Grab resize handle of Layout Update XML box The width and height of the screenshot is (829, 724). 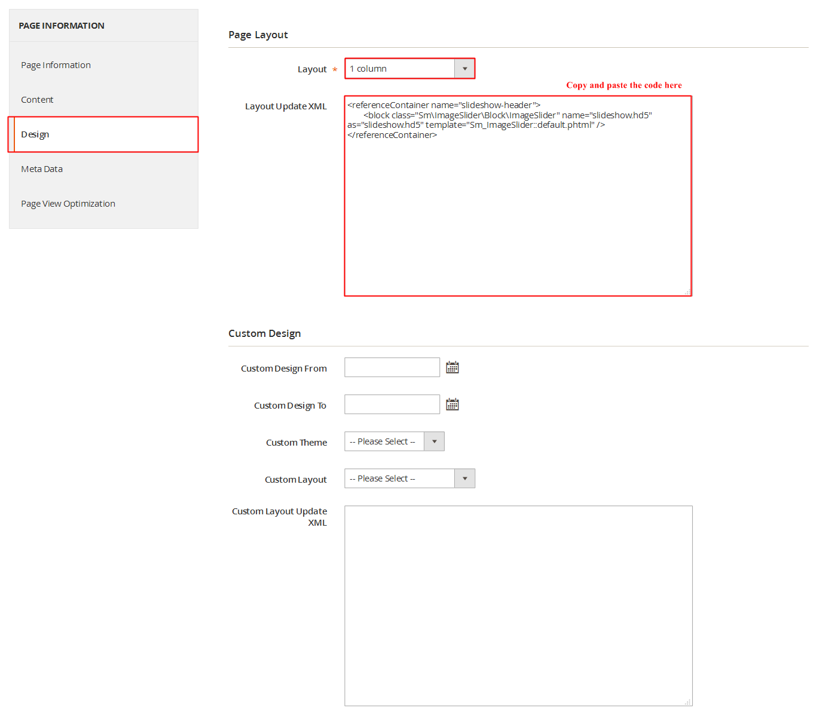pyautogui.click(x=687, y=292)
